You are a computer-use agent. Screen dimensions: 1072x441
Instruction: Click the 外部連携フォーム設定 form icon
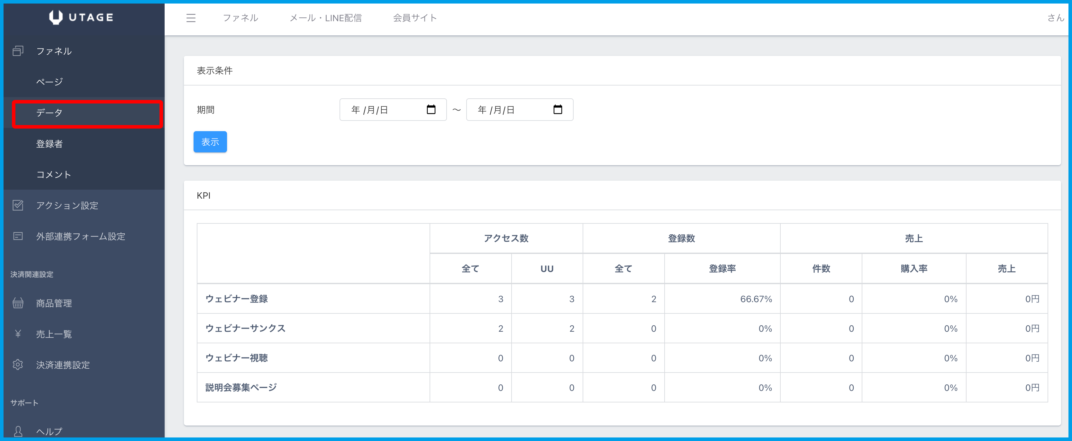pyautogui.click(x=18, y=236)
